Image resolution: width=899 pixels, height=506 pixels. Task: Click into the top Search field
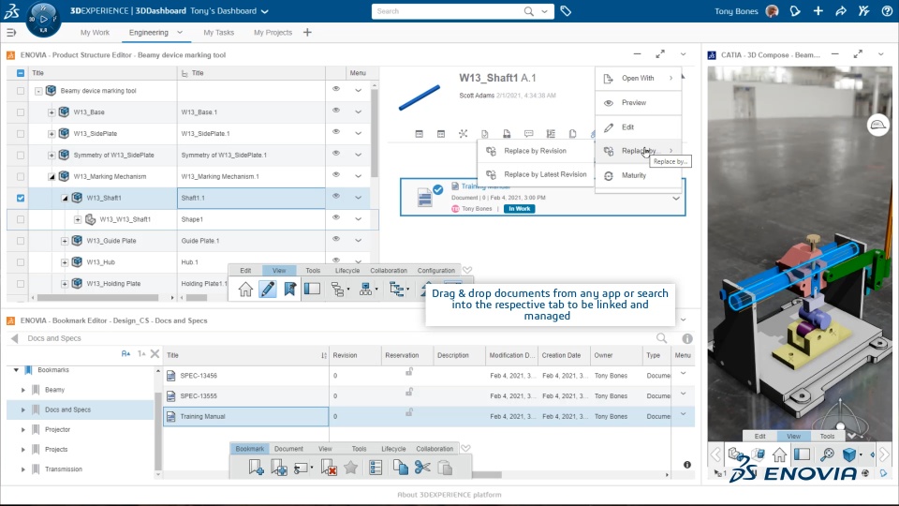coord(449,11)
